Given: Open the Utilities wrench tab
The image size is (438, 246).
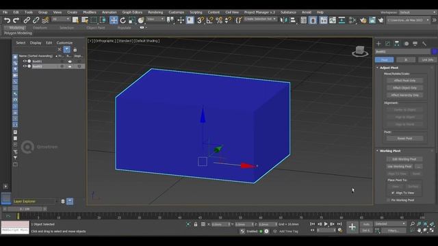Looking at the screenshot, I should (424, 44).
